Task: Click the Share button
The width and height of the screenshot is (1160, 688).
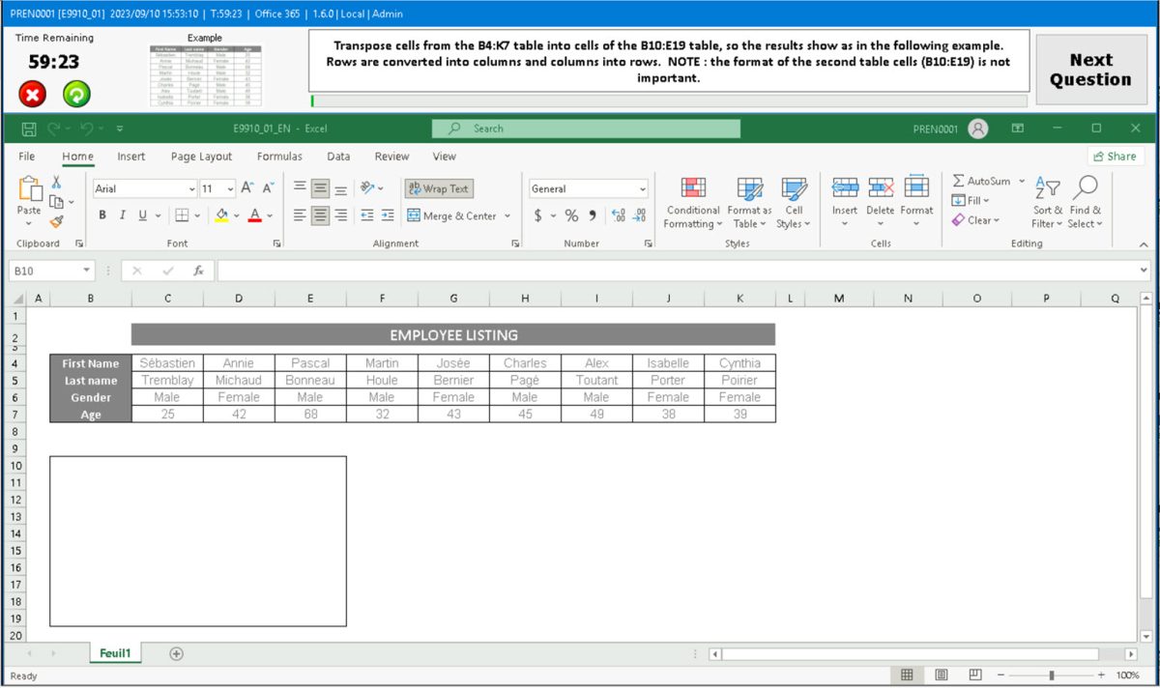Action: tap(1116, 156)
